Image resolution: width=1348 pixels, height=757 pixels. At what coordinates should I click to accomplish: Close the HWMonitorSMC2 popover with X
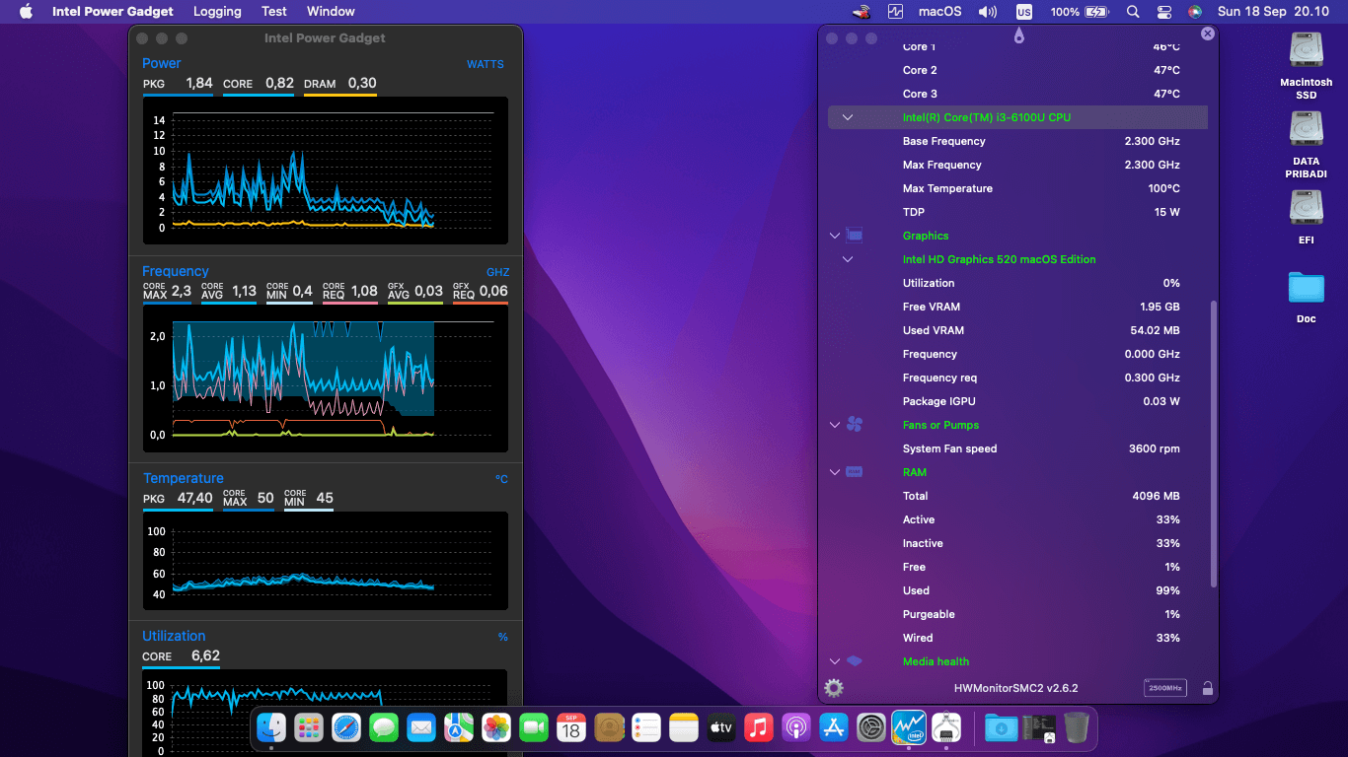click(1207, 34)
